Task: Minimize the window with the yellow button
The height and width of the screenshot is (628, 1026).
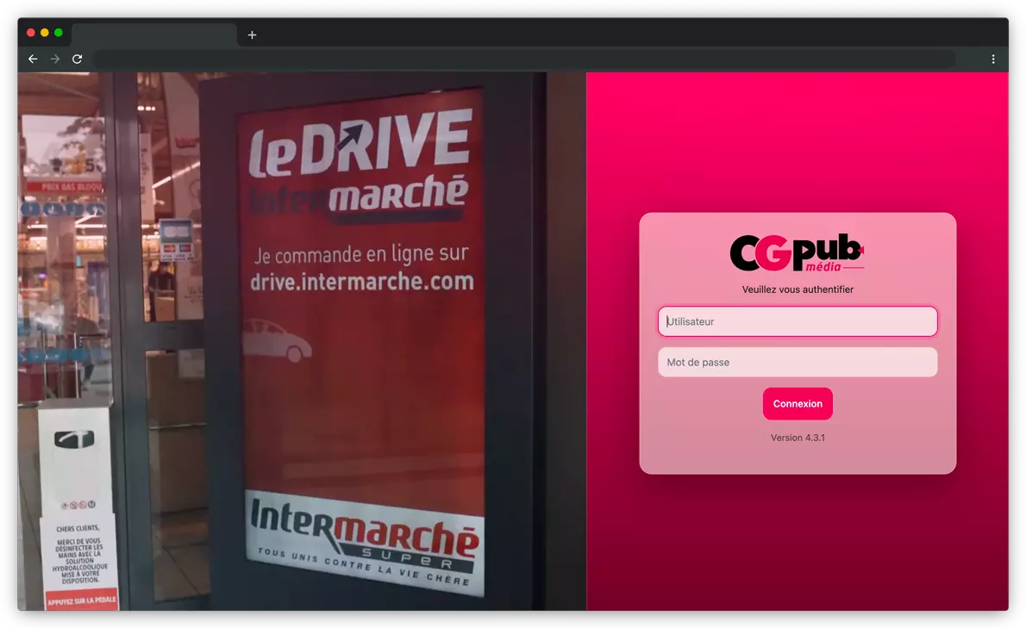Action: pos(45,33)
